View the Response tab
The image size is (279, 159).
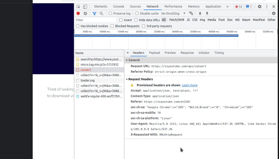click(x=187, y=53)
